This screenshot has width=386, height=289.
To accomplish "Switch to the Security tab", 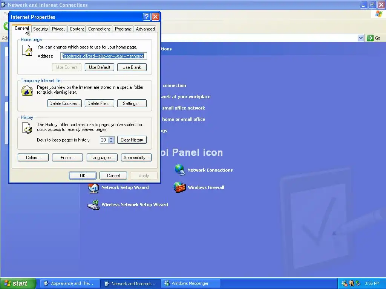I will pyautogui.click(x=40, y=29).
